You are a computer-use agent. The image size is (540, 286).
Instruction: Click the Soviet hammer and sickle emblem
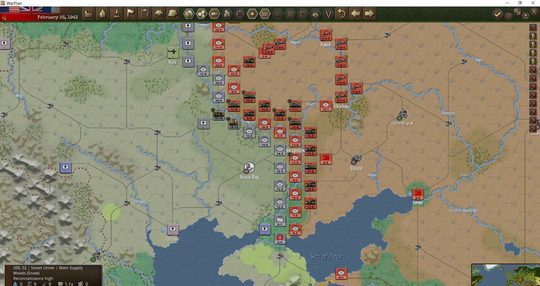click(x=4, y=18)
